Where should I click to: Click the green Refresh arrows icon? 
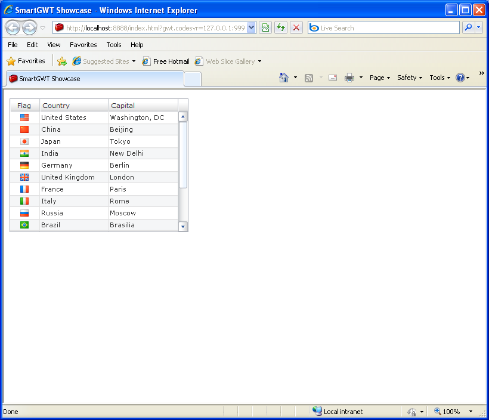click(x=281, y=28)
